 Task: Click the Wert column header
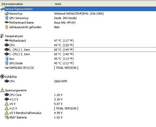pyautogui.click(x=104, y=4)
